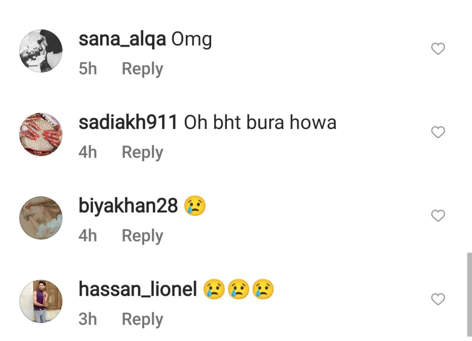Like sadiakh911's comment with the heart
The height and width of the screenshot is (341, 472).
tap(438, 132)
